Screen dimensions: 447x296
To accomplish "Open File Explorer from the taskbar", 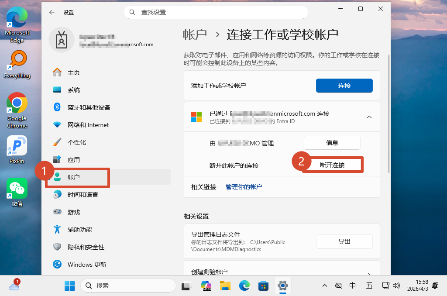I will (225, 286).
